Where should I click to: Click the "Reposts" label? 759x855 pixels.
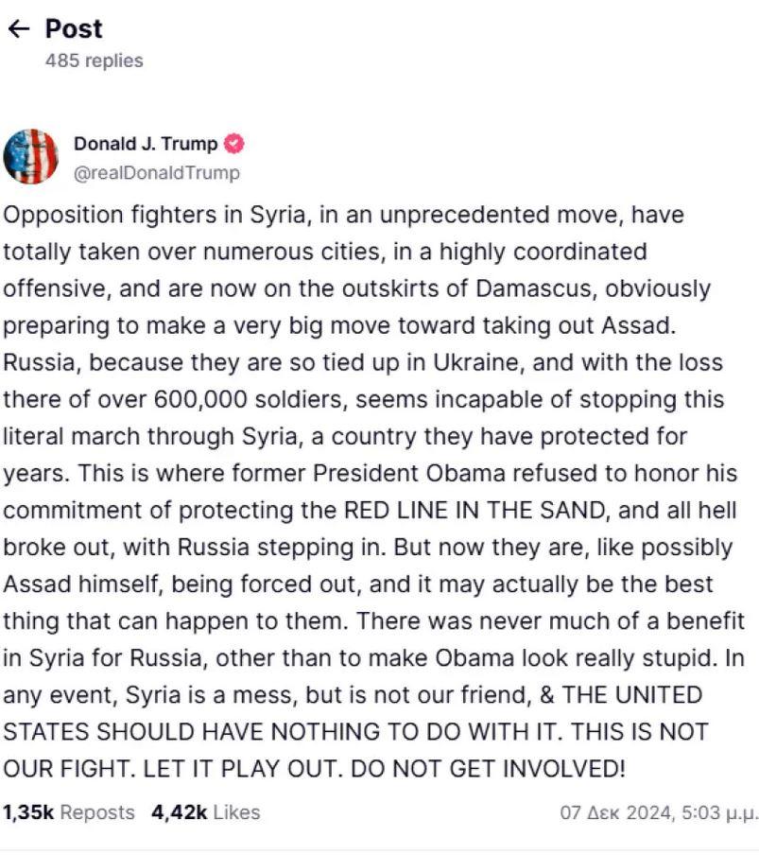97,812
